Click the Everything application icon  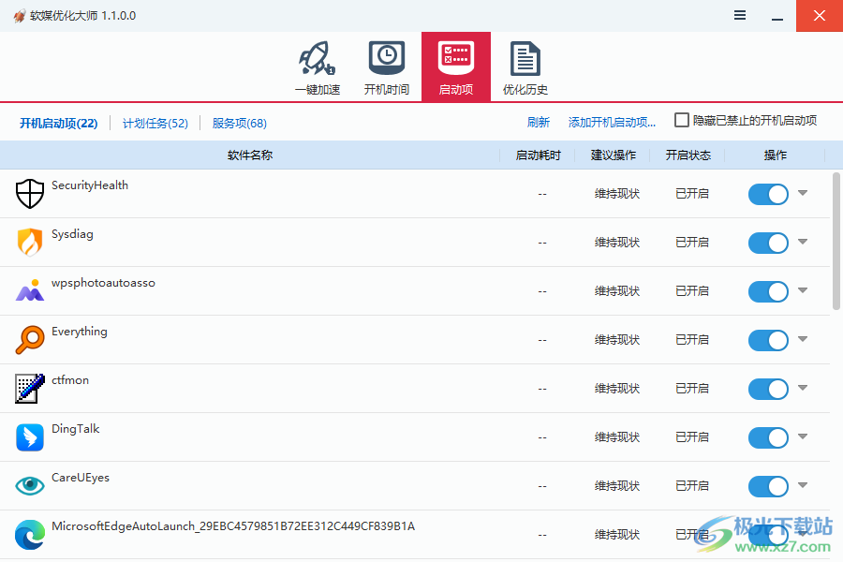click(x=29, y=340)
